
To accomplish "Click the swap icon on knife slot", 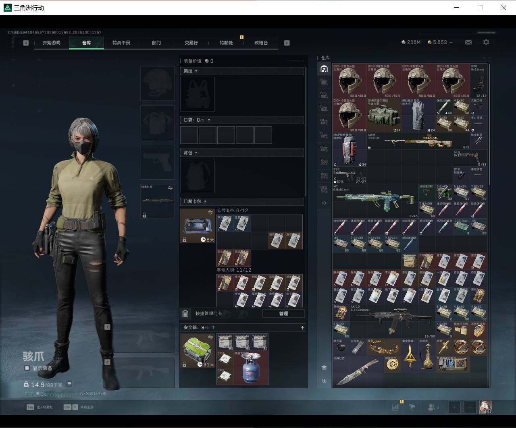I will [170, 188].
